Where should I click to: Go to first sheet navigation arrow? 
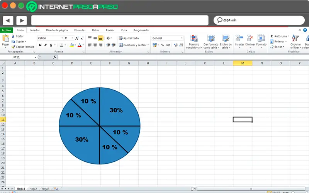tap(2, 189)
